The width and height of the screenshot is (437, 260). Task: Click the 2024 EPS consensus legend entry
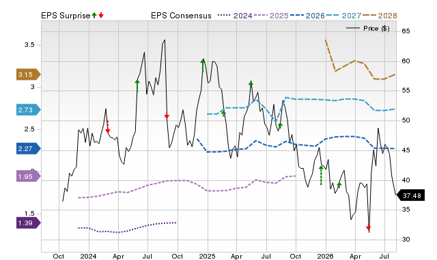tap(235, 16)
